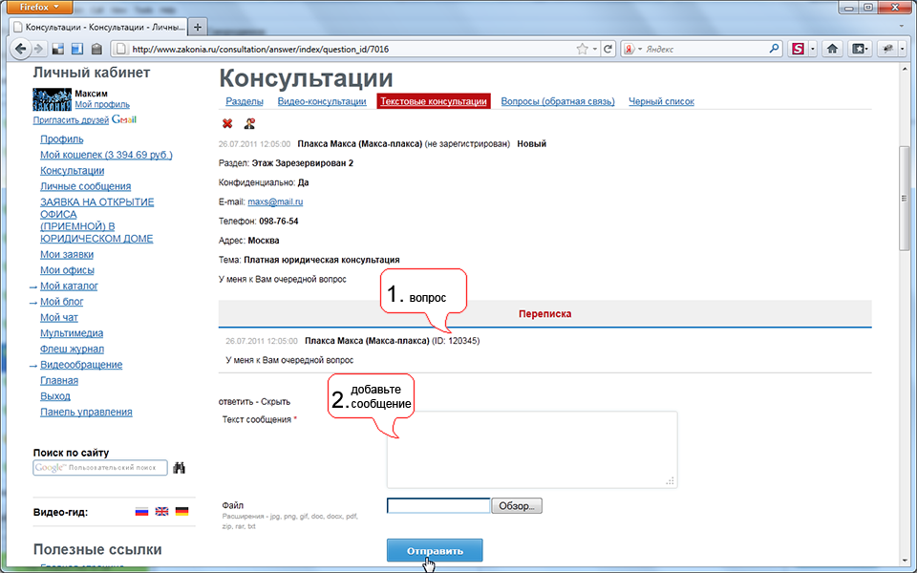
Task: Open the Firefox menu dropdown
Action: coord(40,7)
